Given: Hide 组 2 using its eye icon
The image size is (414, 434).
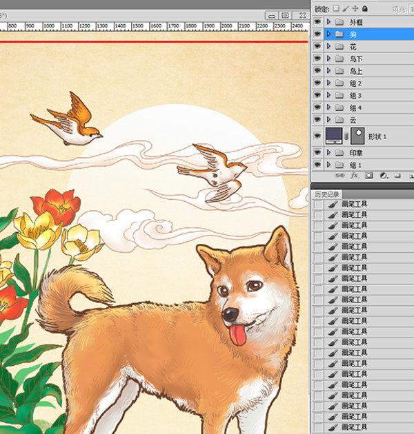Looking at the screenshot, I should (317, 83).
